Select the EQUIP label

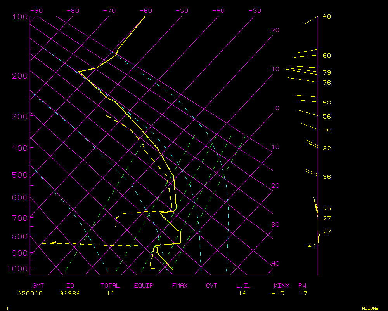click(144, 286)
